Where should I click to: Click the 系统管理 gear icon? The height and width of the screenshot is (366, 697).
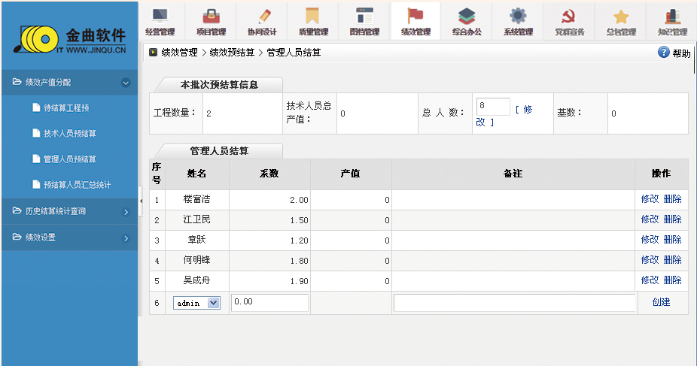[x=518, y=17]
